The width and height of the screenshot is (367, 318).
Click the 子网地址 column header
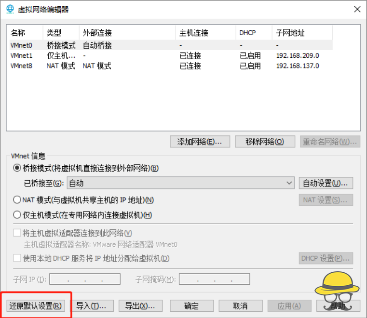click(302, 32)
